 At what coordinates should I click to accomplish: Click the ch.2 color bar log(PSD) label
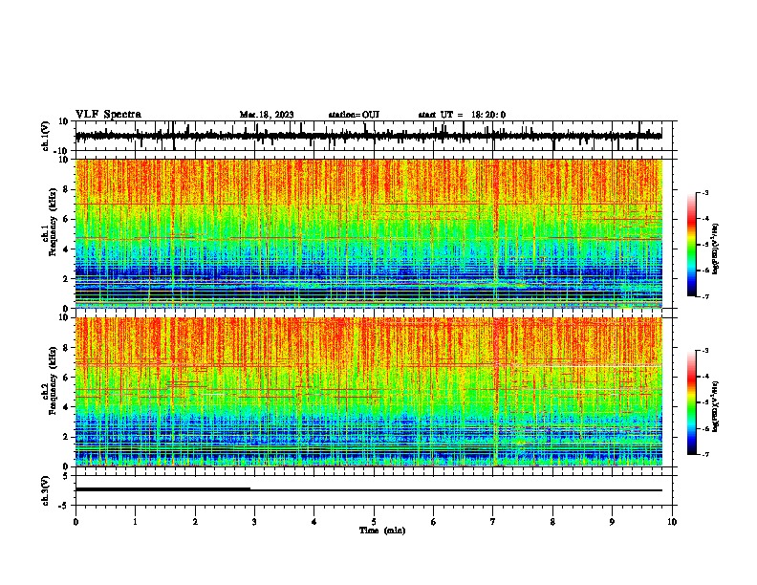716,406
